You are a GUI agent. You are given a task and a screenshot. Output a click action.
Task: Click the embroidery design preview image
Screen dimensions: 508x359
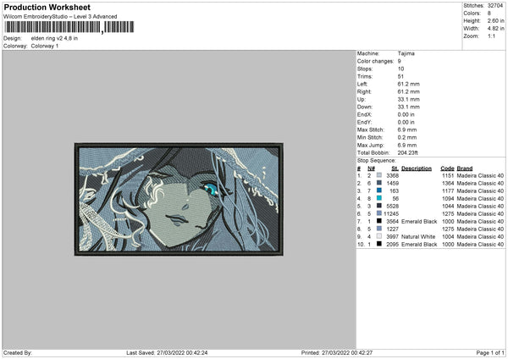pyautogui.click(x=179, y=199)
